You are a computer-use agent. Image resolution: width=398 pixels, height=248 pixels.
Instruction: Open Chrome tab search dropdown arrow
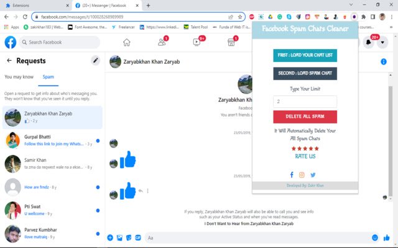pos(351,5)
